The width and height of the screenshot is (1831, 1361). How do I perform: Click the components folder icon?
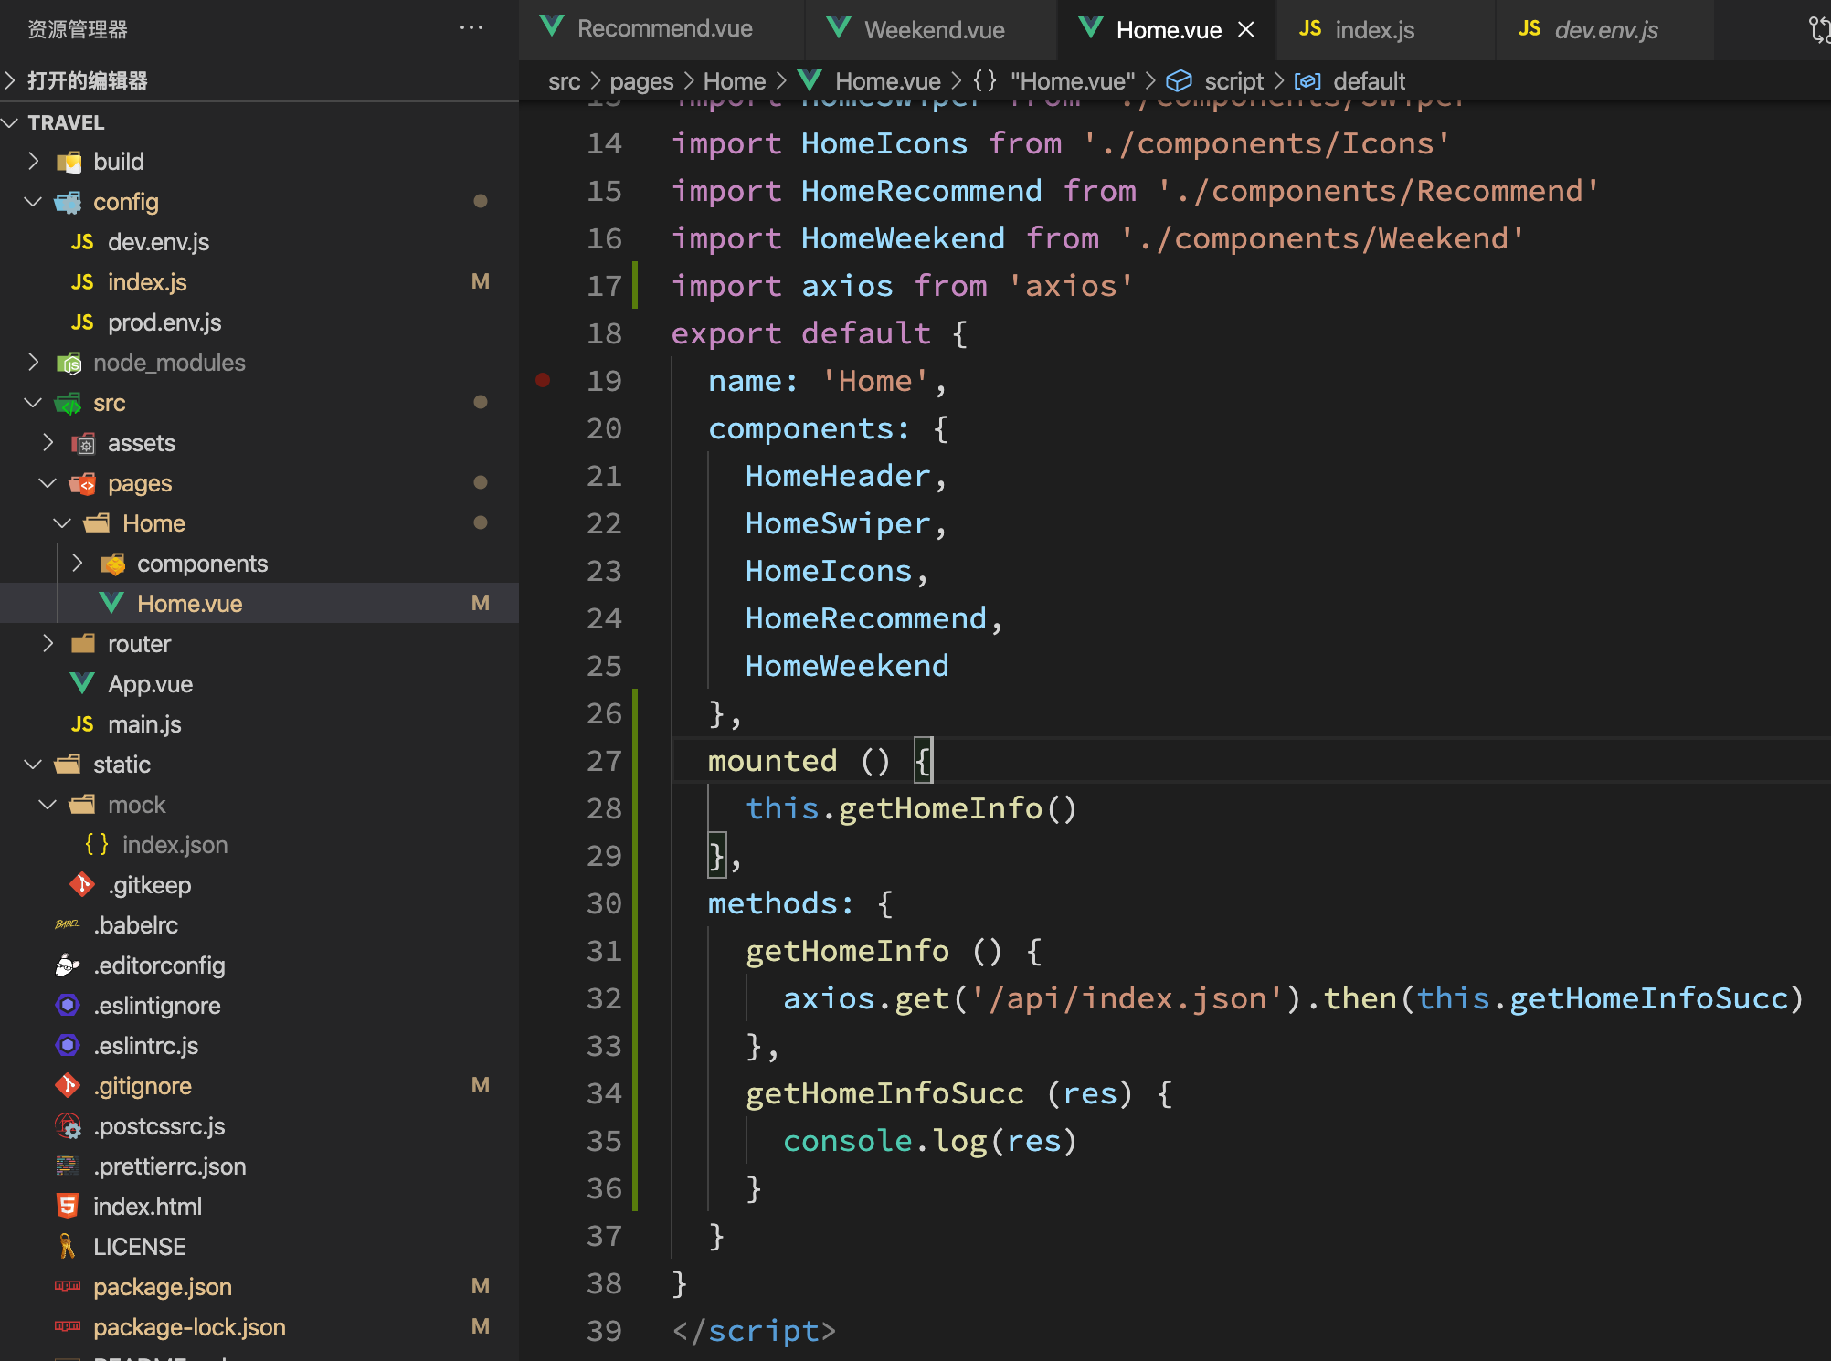[x=112, y=564]
